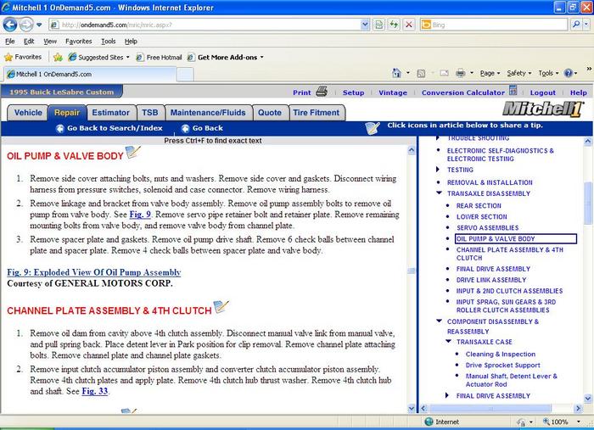
Task: Click the tree pane vertical scrollbar thumb
Action: [588, 203]
